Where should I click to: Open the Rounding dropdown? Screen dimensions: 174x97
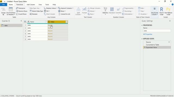pos(127,11)
